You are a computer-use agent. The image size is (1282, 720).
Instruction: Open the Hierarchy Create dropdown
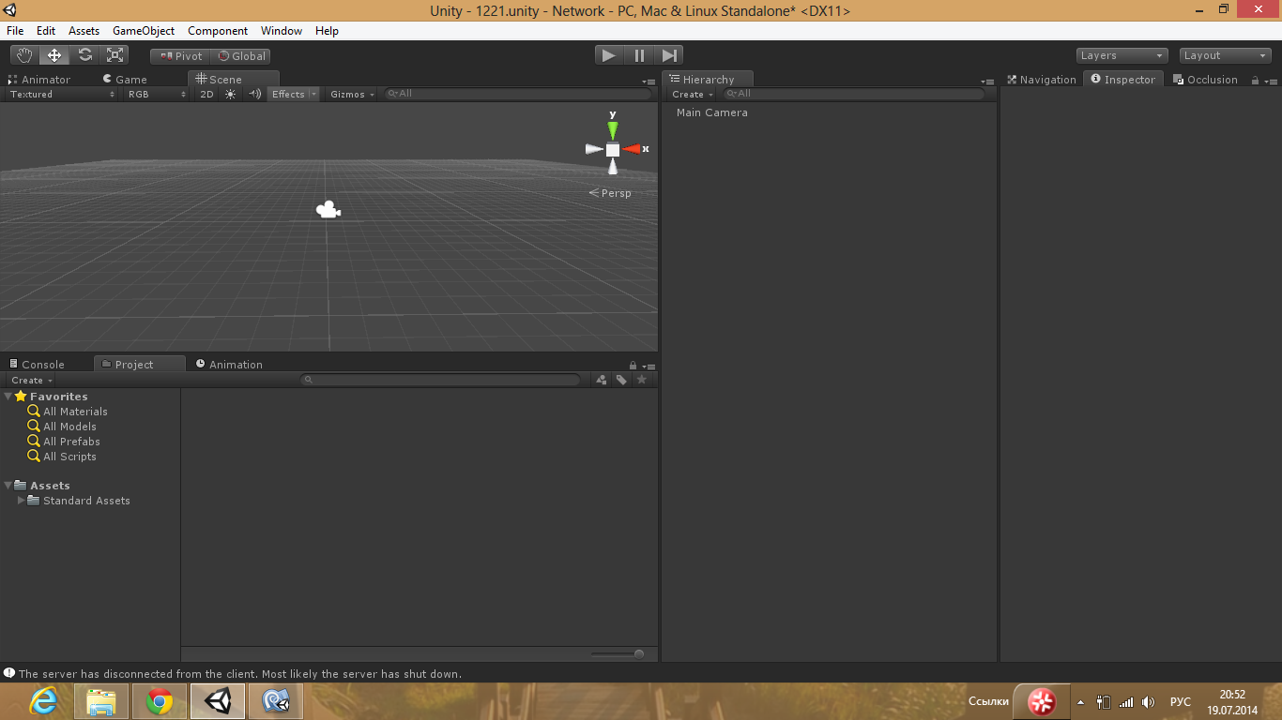coord(693,94)
